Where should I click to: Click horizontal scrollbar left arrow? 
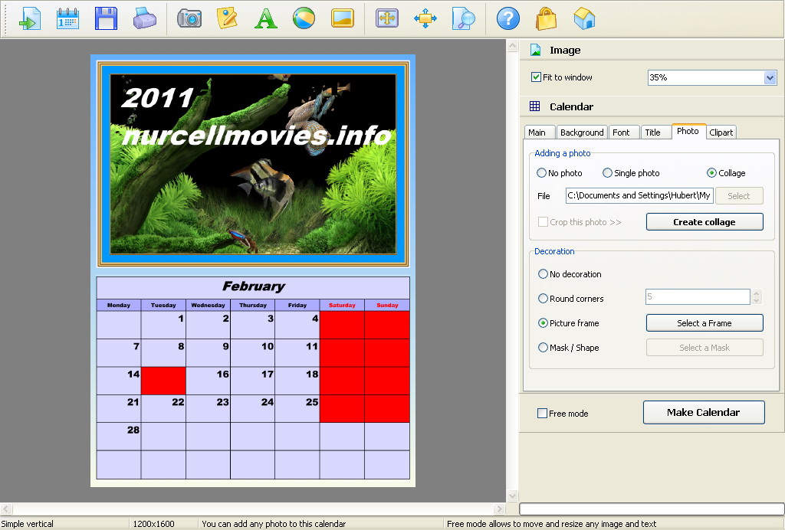click(x=6, y=509)
